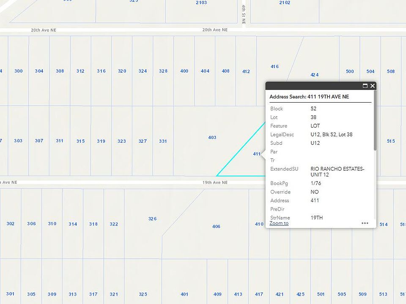This screenshot has height=304, width=406.
Task: Select parcel 403 north of 19th Ave NE
Action: 212,138
